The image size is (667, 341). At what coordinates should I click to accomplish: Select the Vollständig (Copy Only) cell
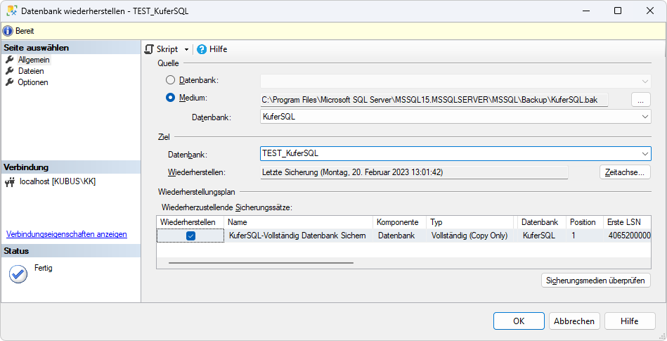[470, 236]
